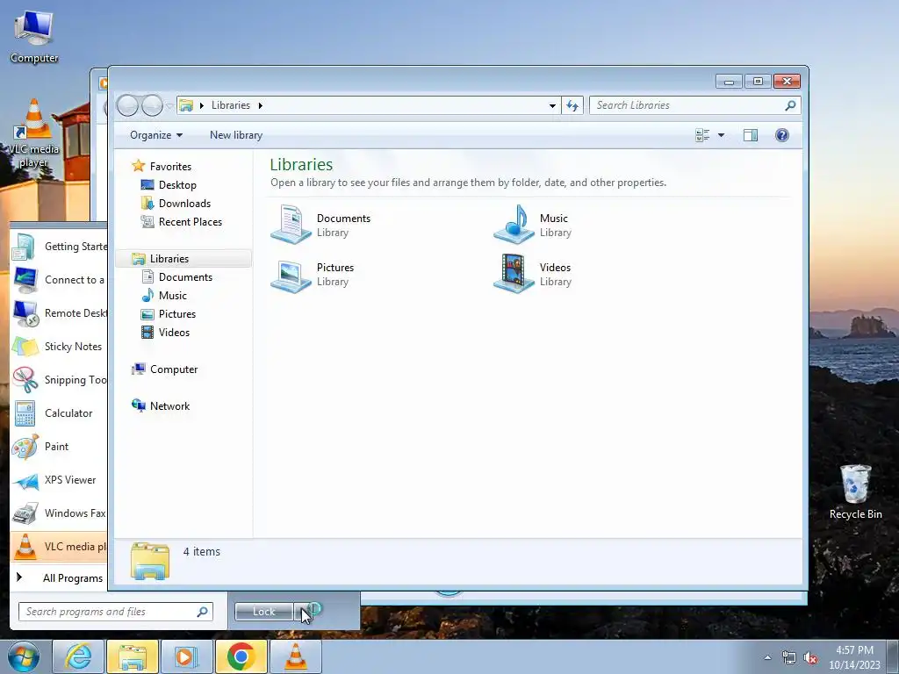
Task: Open the view options dropdown arrow
Action: pos(722,135)
